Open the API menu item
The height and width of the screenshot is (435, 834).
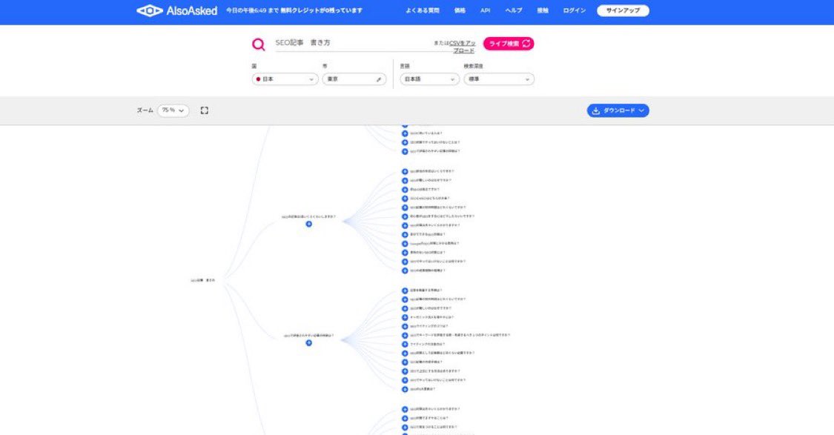coord(485,10)
